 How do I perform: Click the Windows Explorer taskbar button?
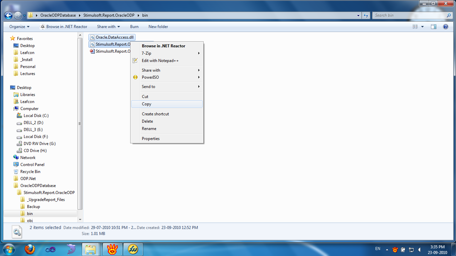coord(91,249)
